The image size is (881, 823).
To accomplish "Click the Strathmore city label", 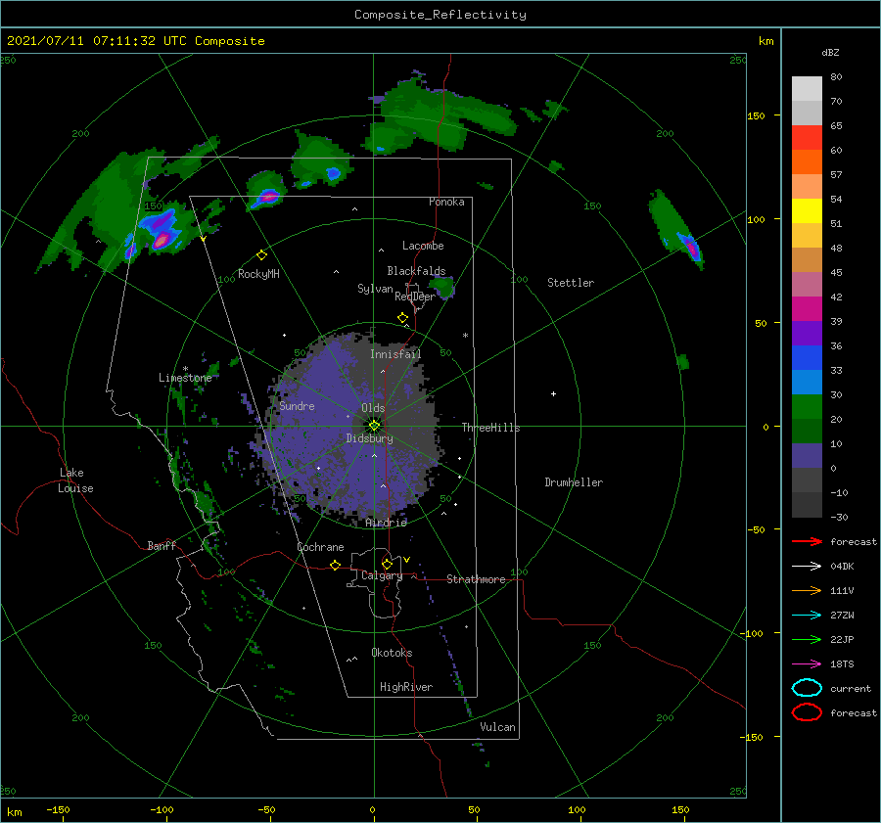I will [476, 579].
